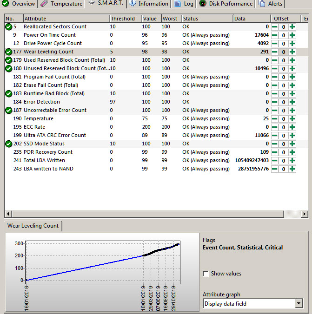Image resolution: width=312 pixels, height=314 pixels.
Task: Select the Power On Time Count row
Action: point(156,35)
